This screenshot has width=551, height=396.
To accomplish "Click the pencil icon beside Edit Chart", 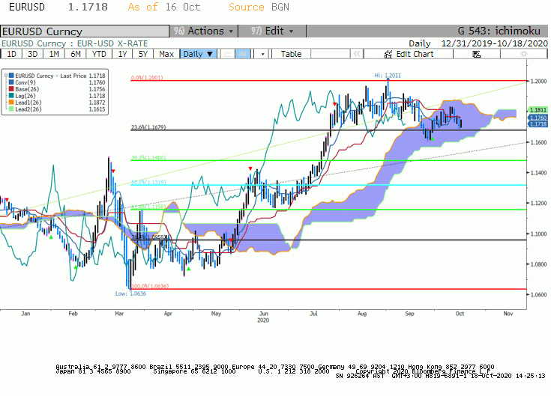I will 388,54.
